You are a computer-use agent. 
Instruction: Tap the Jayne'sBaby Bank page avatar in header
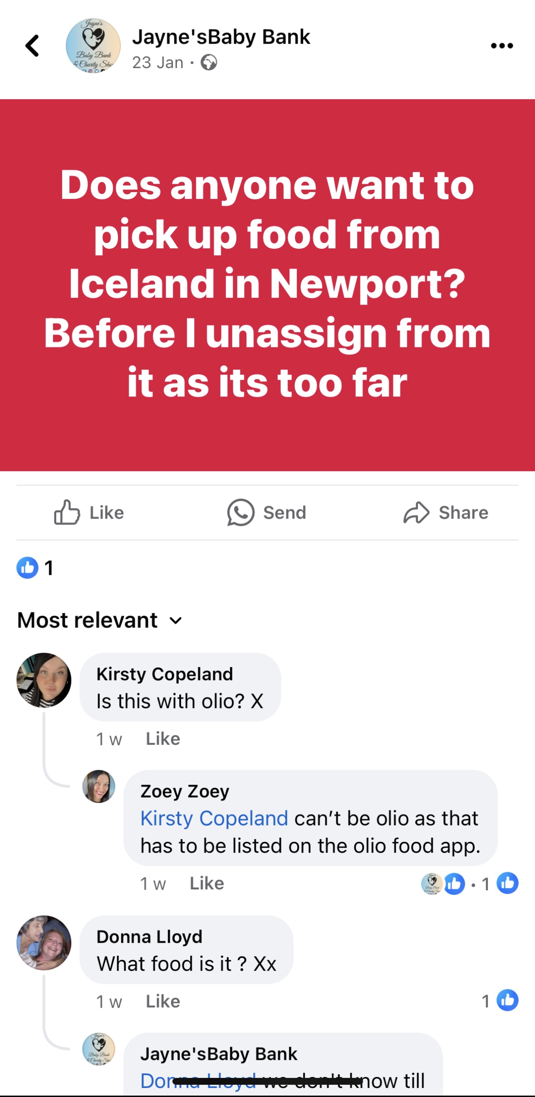pos(93,46)
